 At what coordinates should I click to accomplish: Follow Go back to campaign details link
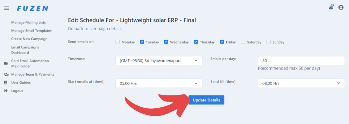95,29
